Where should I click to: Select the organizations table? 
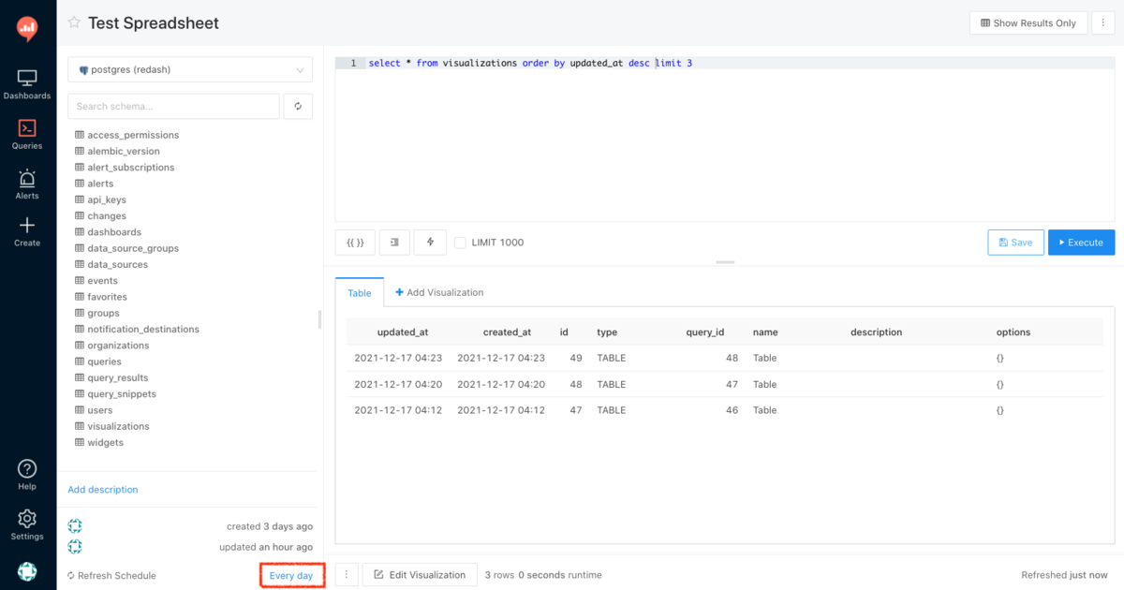click(x=118, y=345)
